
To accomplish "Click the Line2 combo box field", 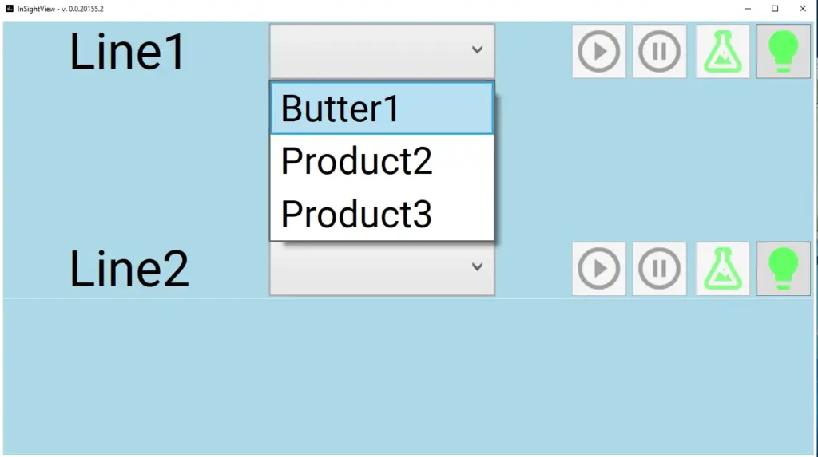I will coord(382,269).
